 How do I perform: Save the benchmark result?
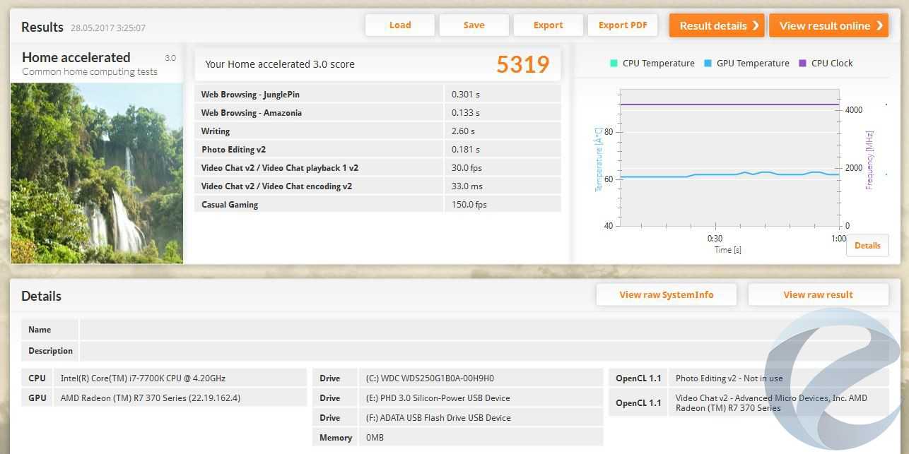[x=474, y=25]
